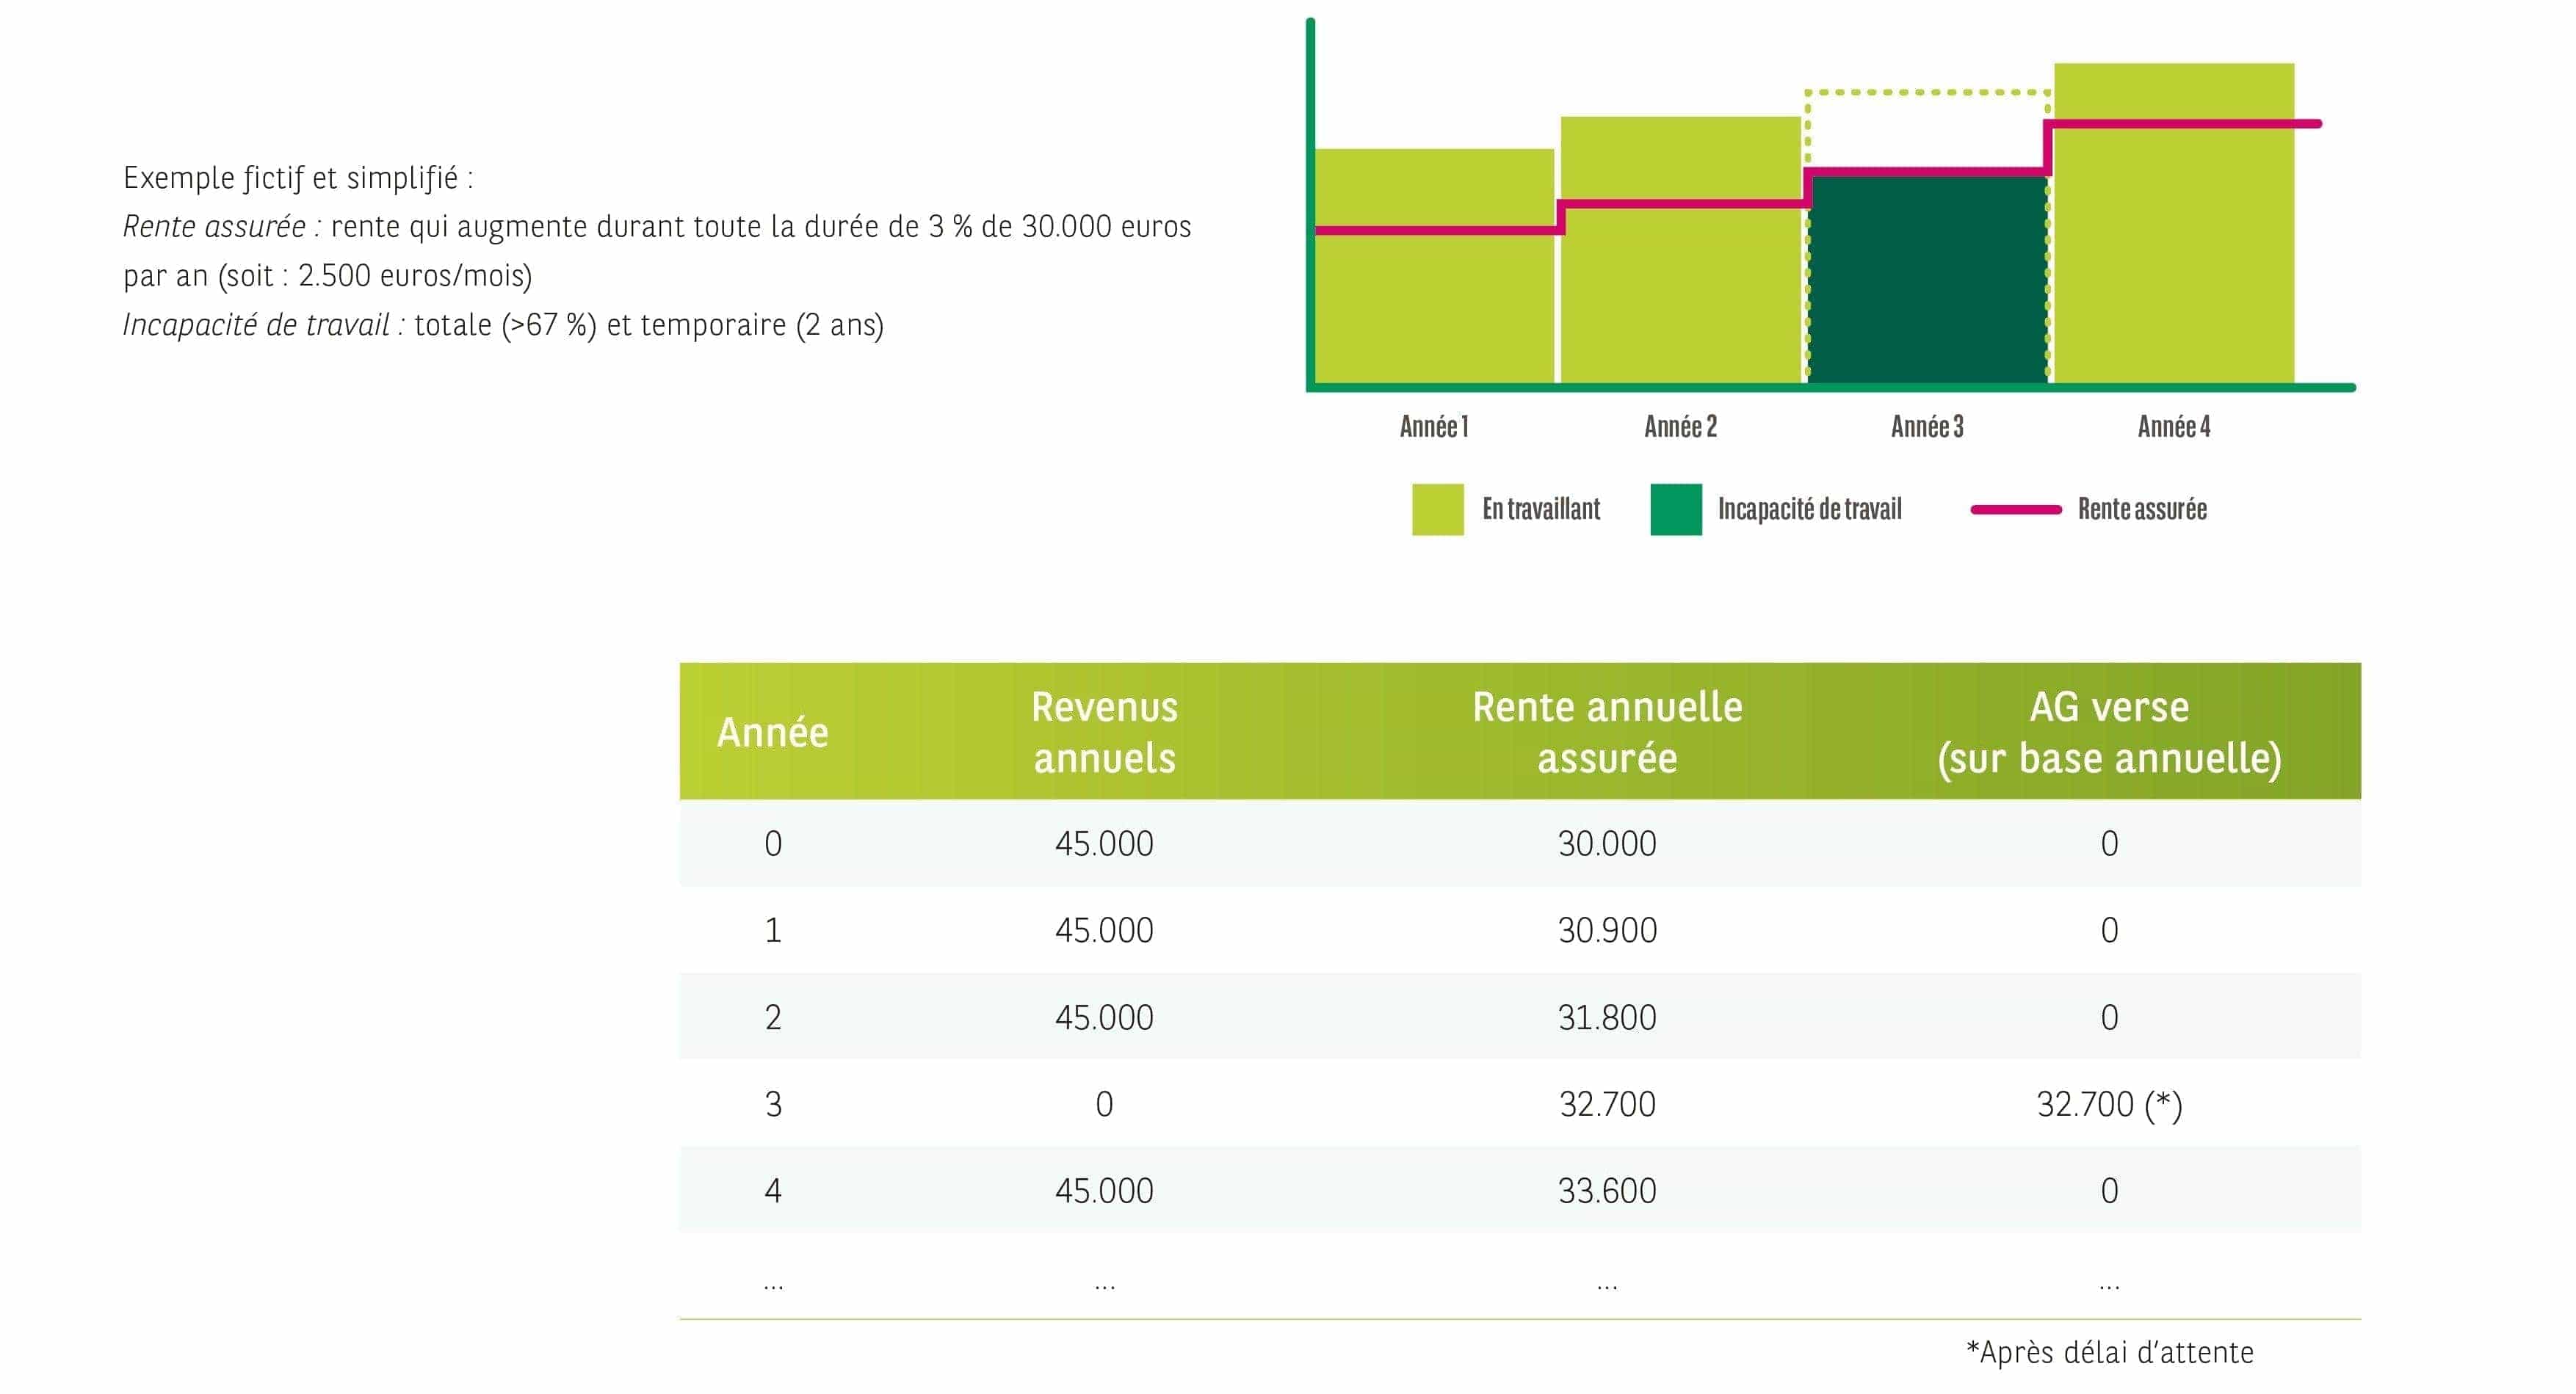Click the pink 'Rente assurée' legend line

click(x=2015, y=509)
